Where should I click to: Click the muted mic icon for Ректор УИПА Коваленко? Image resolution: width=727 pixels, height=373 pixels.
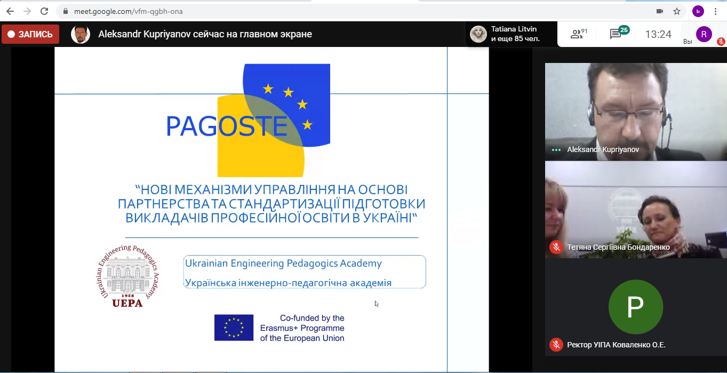(556, 345)
